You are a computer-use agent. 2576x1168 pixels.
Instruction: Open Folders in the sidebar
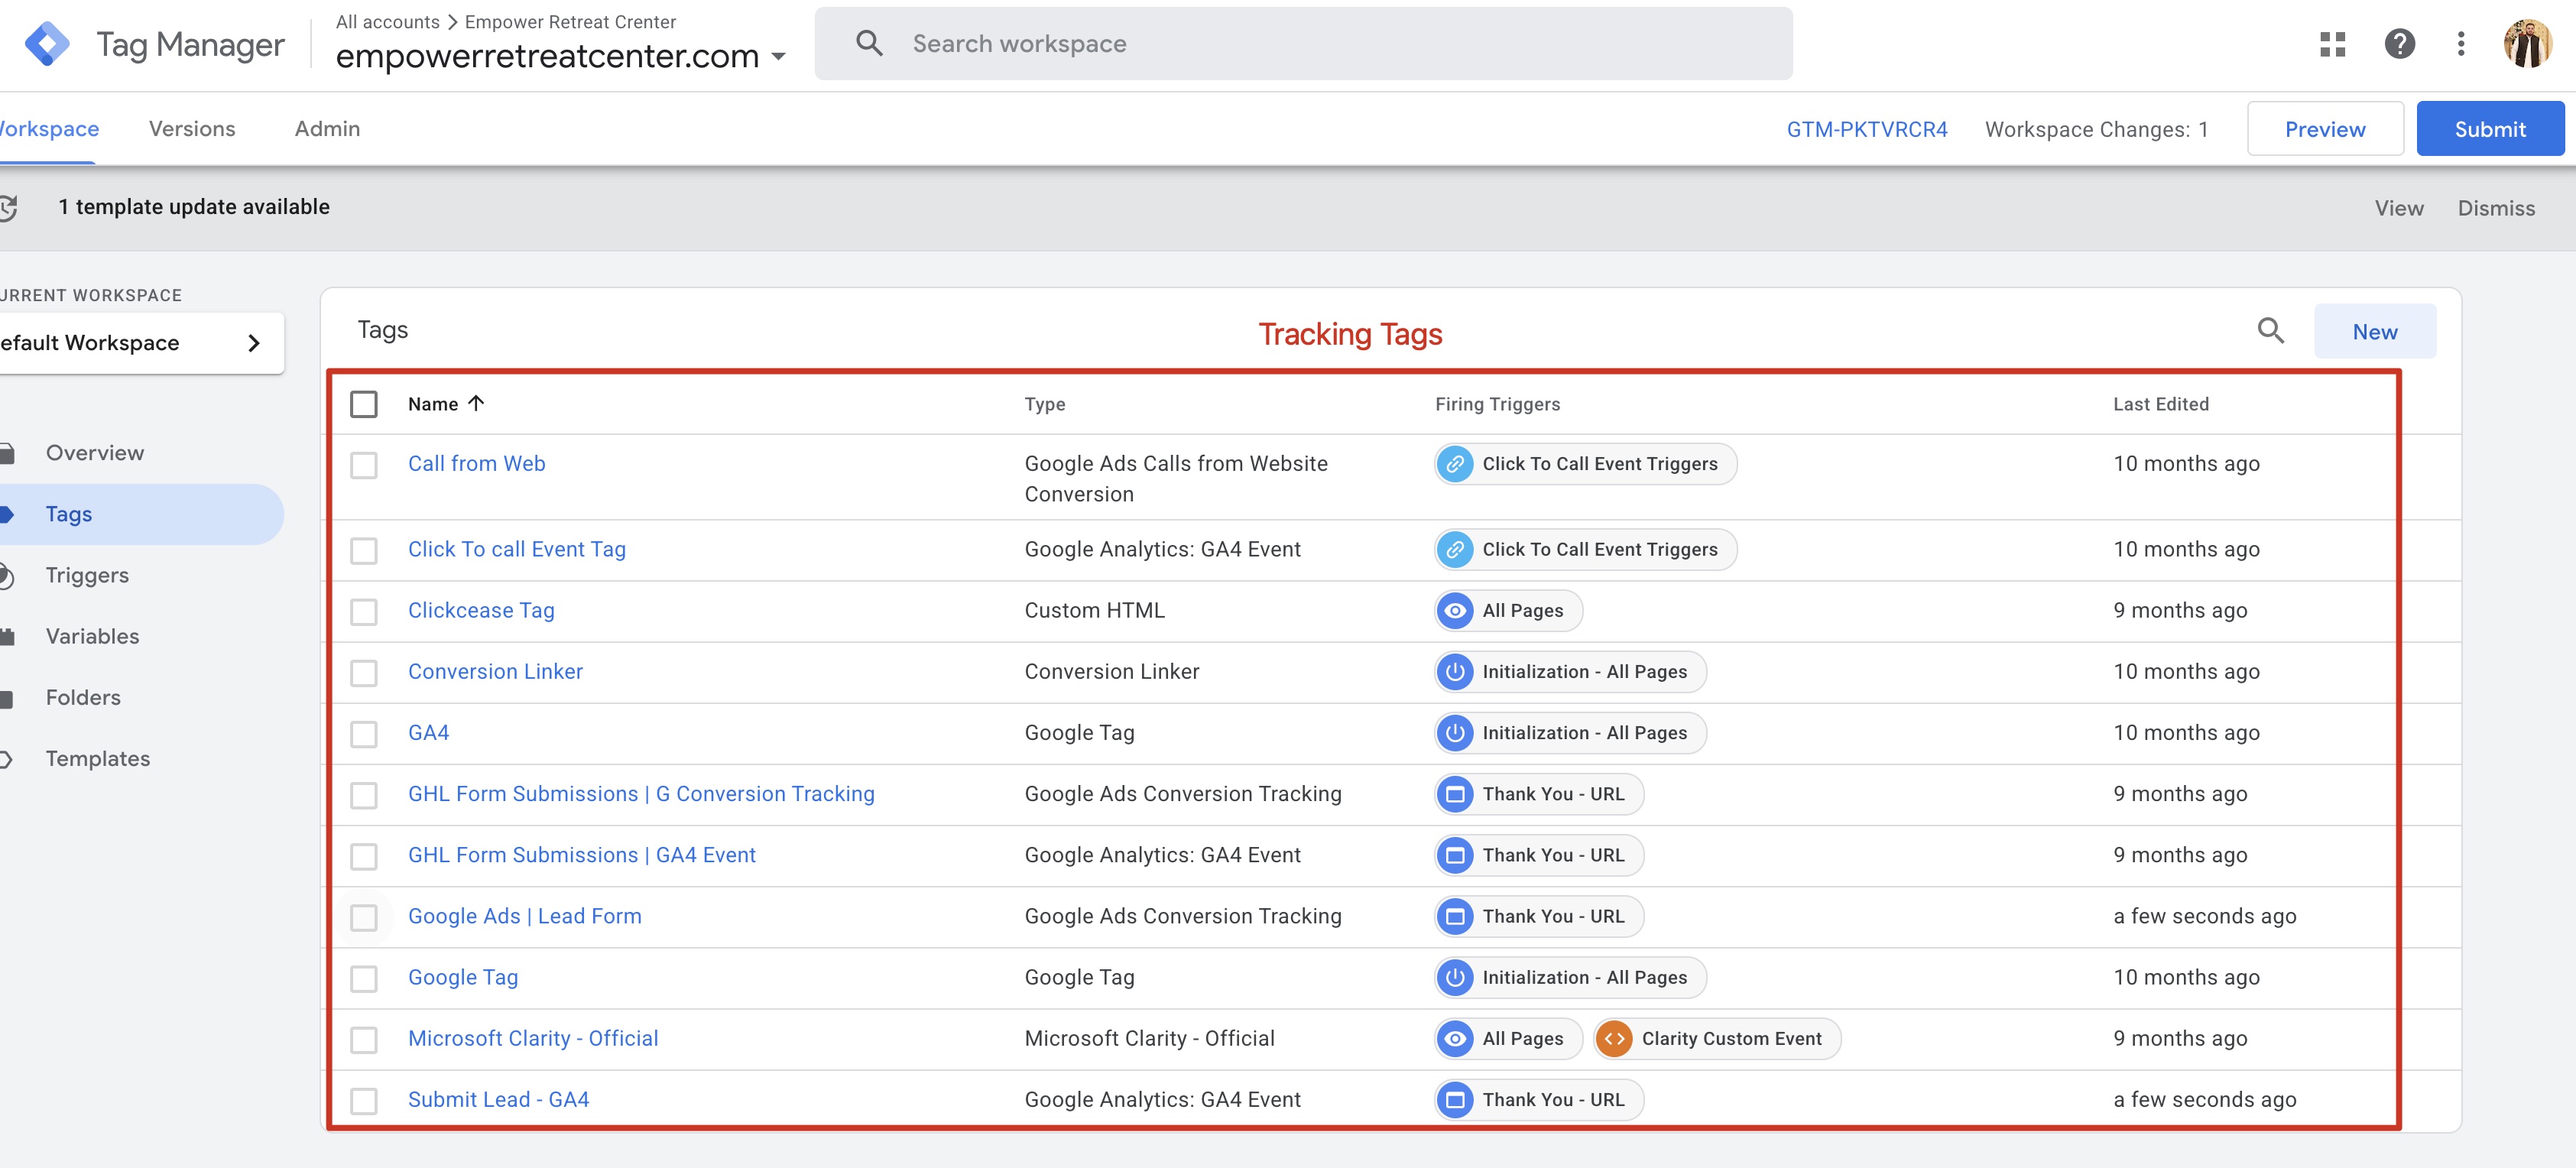point(83,697)
